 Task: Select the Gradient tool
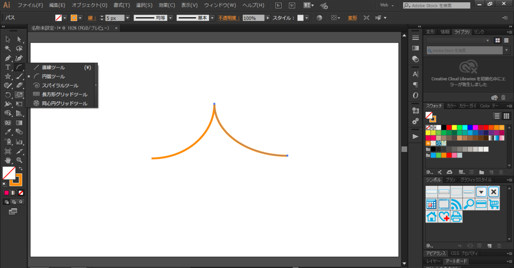click(x=19, y=123)
